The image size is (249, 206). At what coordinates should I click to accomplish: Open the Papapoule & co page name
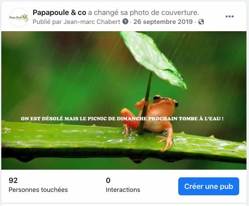pyautogui.click(x=59, y=12)
